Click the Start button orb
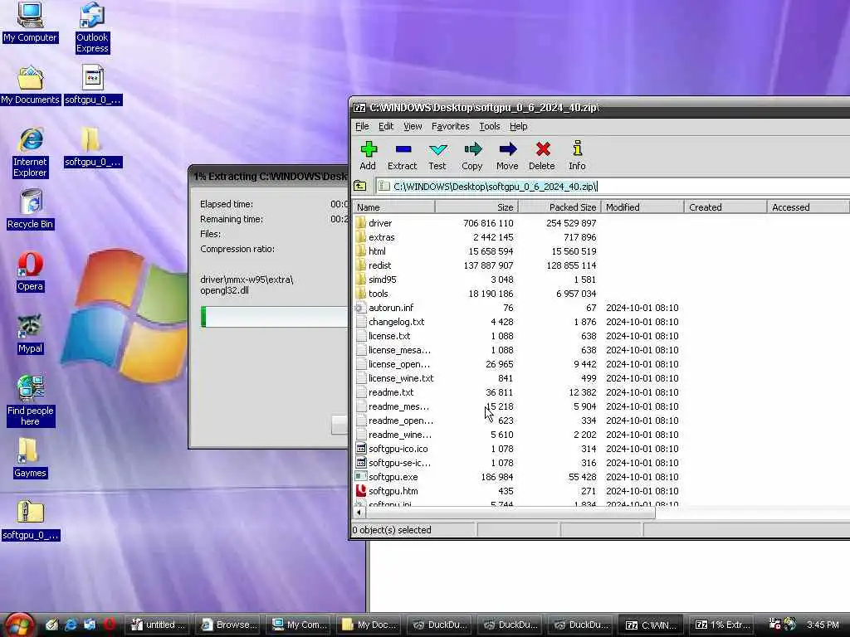 pos(19,625)
